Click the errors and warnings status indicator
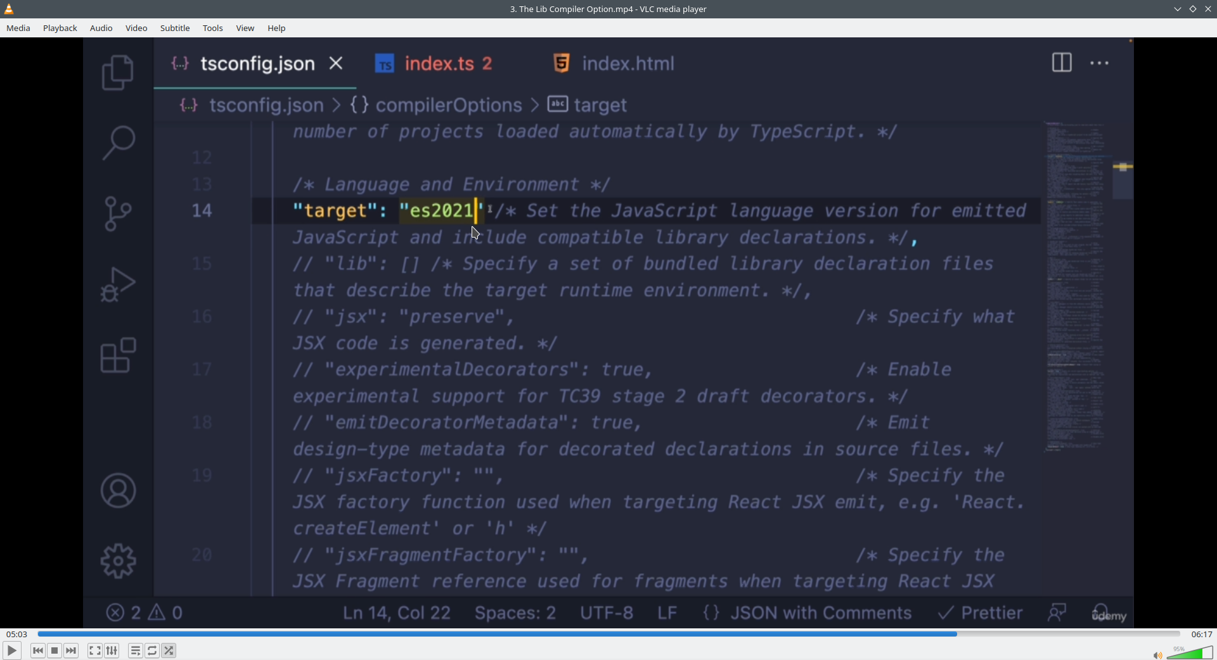1217x660 pixels. click(145, 613)
